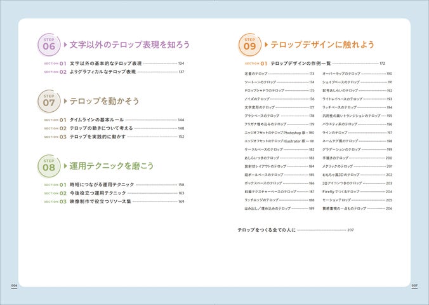Click entry '定番のテロップ'
Screen dimensions: 429x305
pos(256,74)
